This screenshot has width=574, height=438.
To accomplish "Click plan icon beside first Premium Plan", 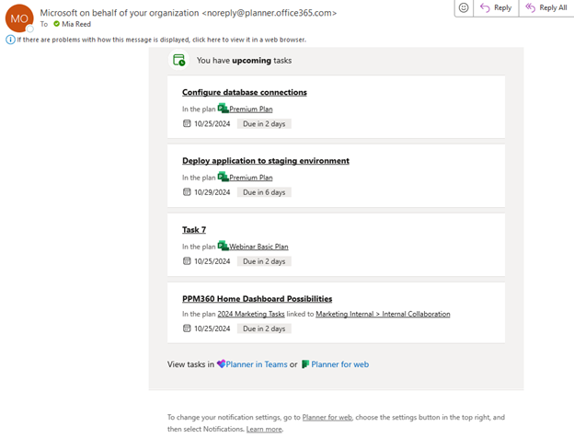I will (223, 109).
